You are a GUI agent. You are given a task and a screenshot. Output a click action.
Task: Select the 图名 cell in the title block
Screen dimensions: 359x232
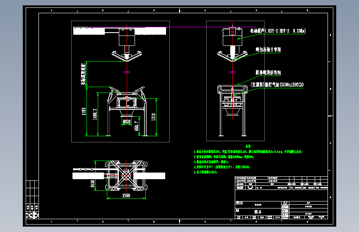click(x=258, y=212)
